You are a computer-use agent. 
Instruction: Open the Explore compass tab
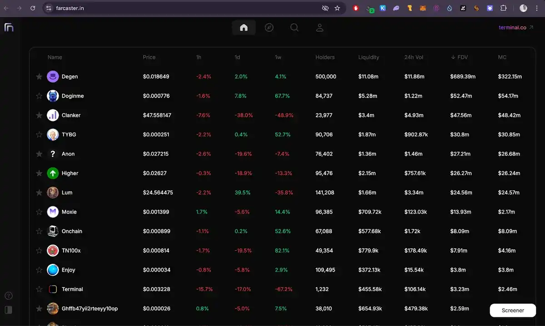269,28
